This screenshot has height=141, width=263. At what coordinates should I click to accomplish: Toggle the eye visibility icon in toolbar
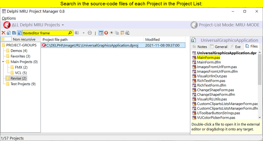pos(111,33)
